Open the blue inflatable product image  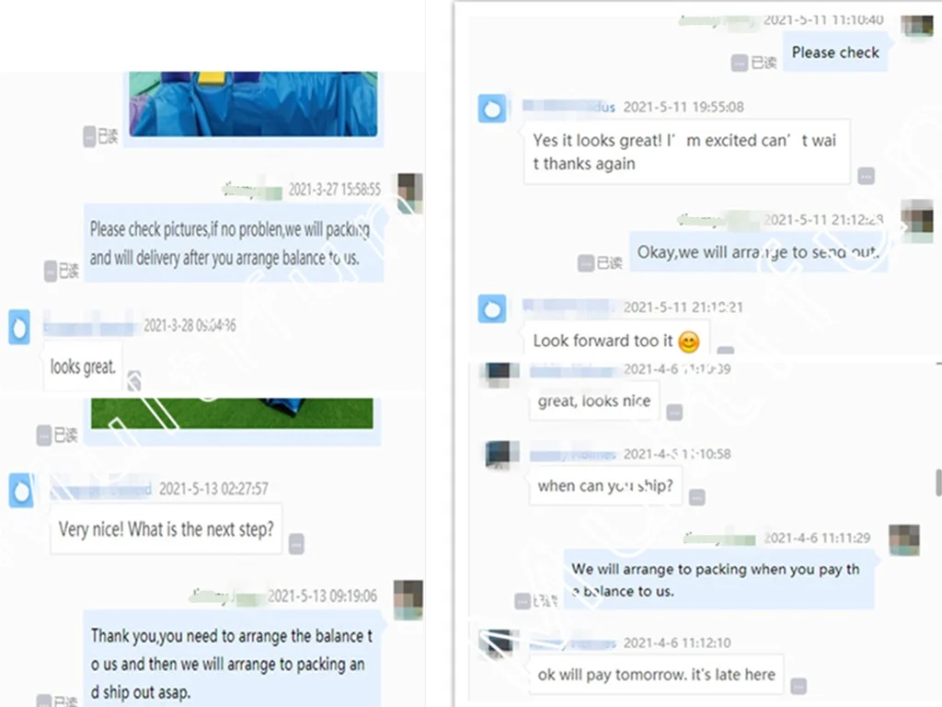[x=254, y=104]
